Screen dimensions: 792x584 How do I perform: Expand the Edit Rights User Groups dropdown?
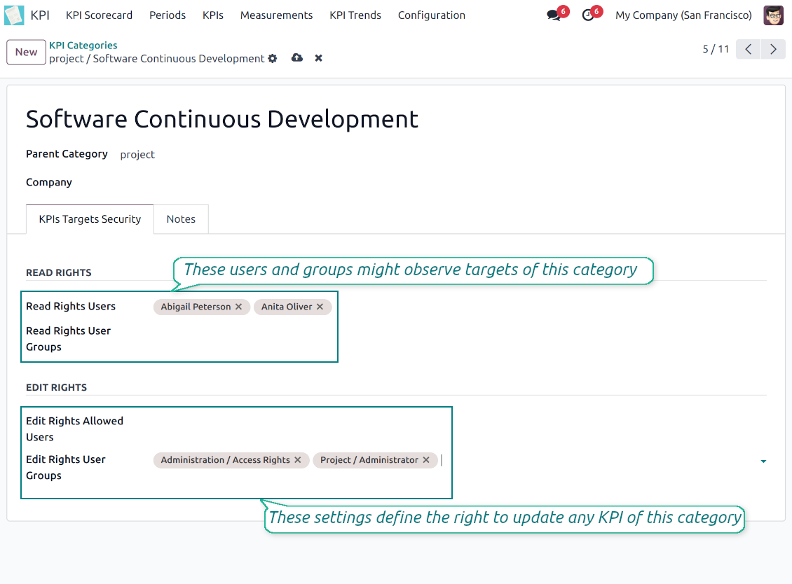tap(763, 461)
